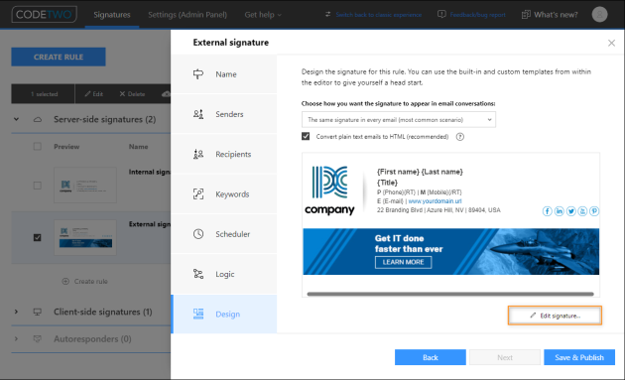Click Switch back to classic experience link
Viewport: 625px width, 380px height.
[x=378, y=15]
